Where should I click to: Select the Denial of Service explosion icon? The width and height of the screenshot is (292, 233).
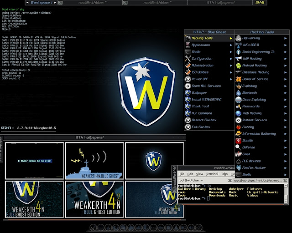[x=238, y=79]
